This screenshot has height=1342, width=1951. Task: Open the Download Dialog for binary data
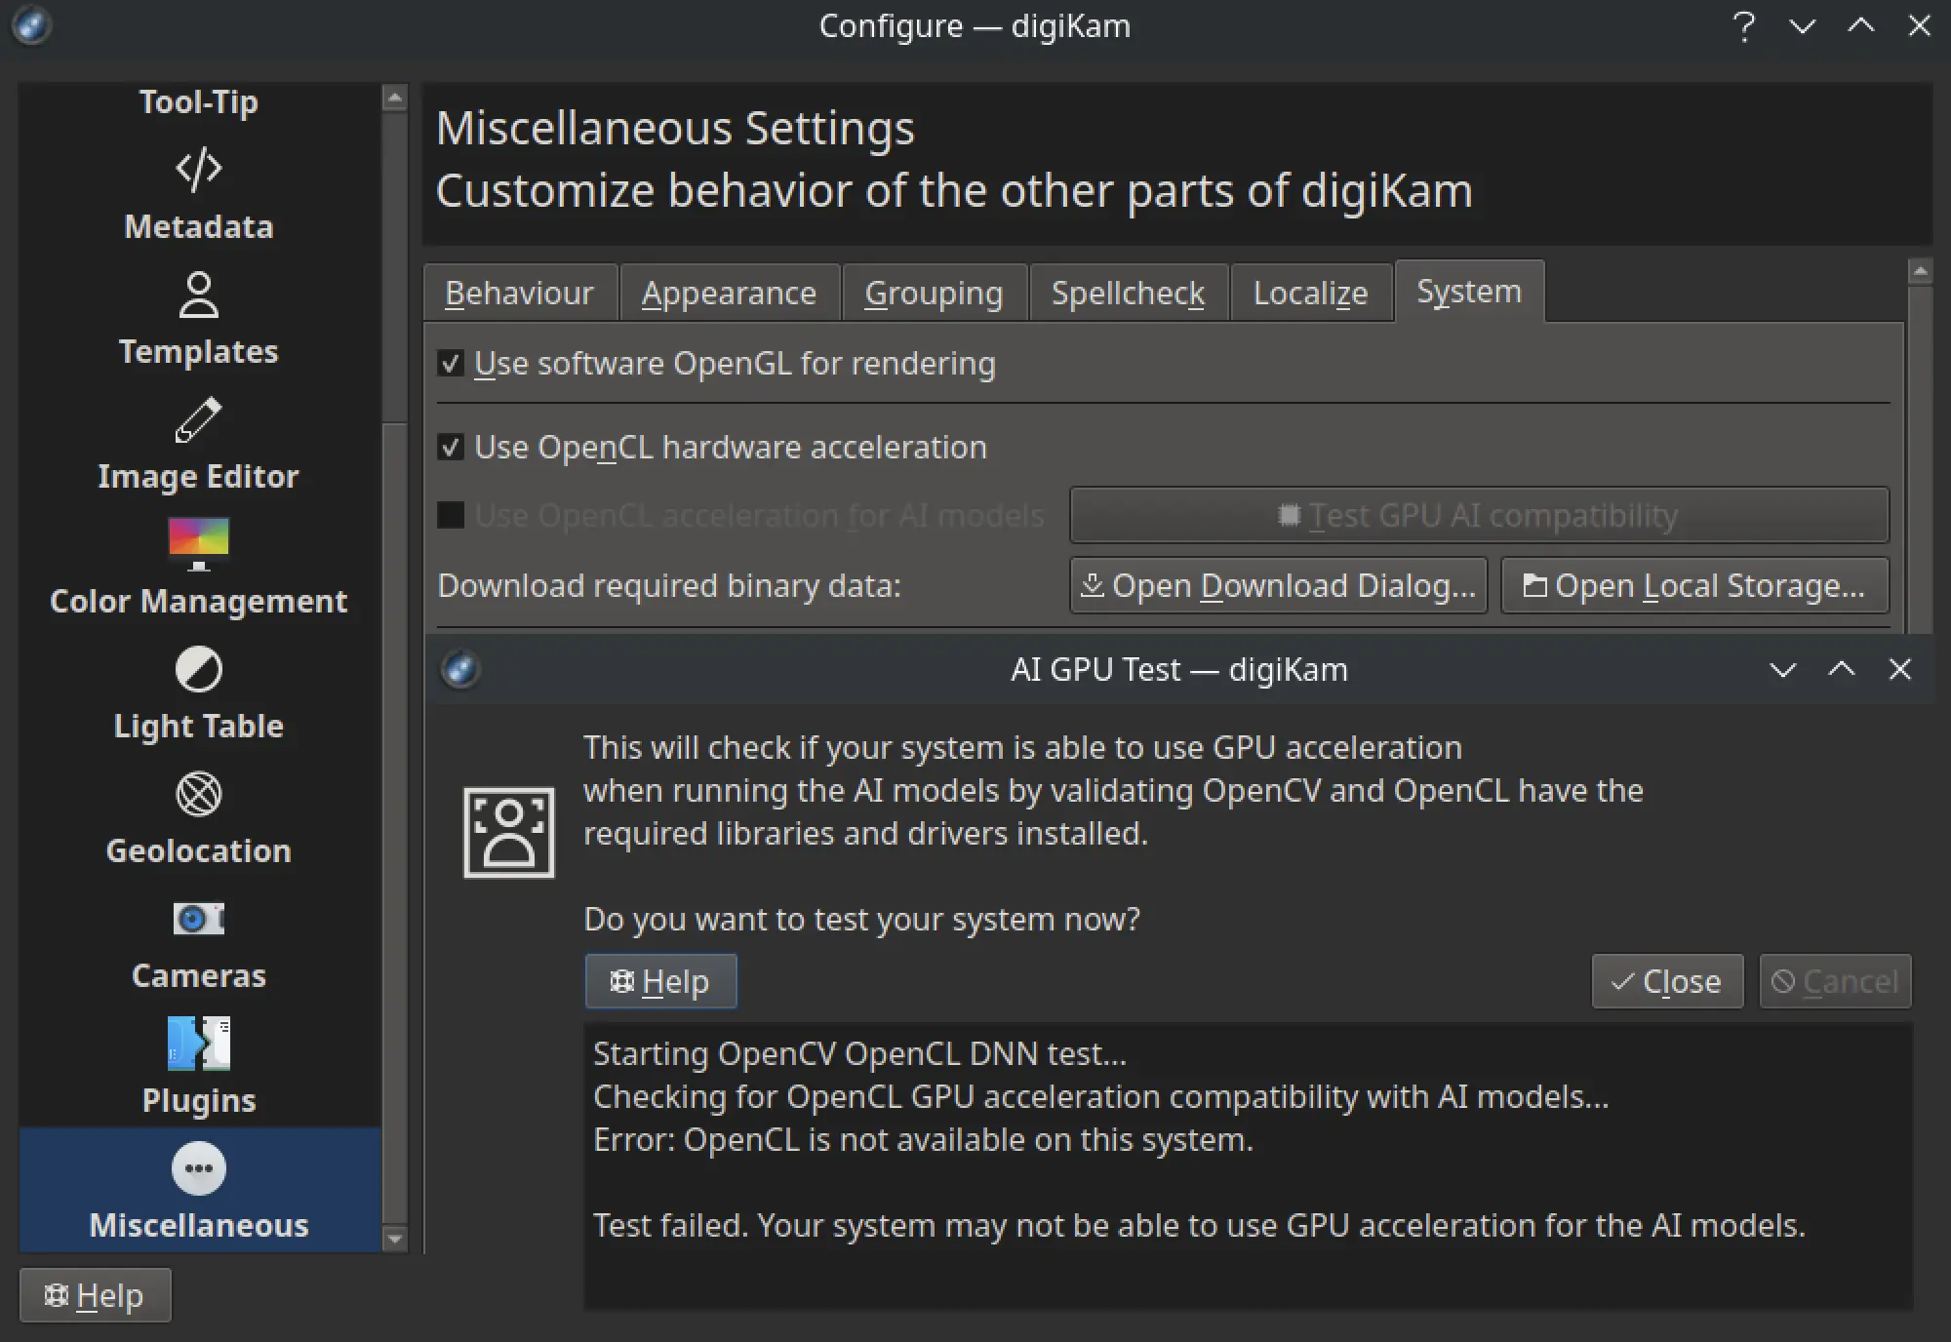pyautogui.click(x=1278, y=585)
